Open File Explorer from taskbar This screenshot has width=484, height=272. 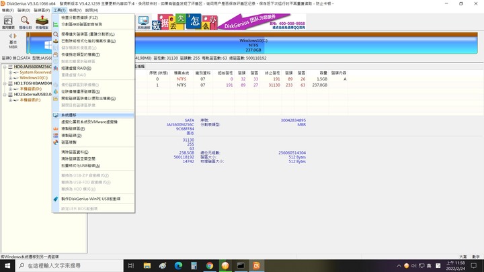tap(147, 265)
